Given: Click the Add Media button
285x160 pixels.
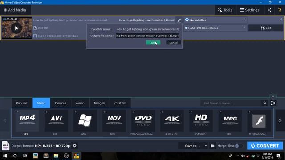Looking at the screenshot, I should pos(15,10).
